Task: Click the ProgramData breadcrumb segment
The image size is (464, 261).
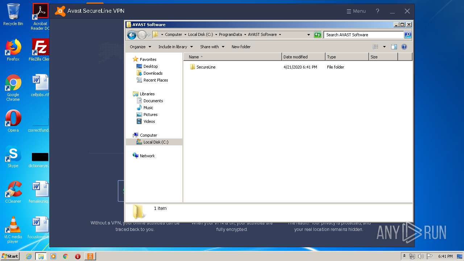Action: coord(230,35)
